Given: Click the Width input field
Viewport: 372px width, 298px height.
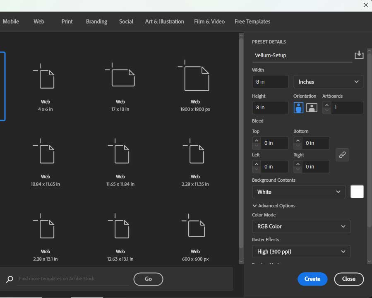Looking at the screenshot, I should pyautogui.click(x=270, y=82).
